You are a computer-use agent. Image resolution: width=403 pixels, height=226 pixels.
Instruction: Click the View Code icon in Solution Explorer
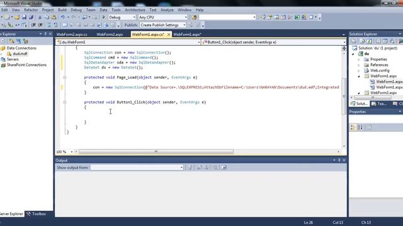(x=378, y=41)
